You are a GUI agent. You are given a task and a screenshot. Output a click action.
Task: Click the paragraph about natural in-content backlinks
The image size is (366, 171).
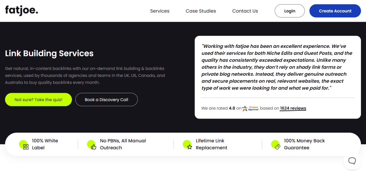coord(85,76)
